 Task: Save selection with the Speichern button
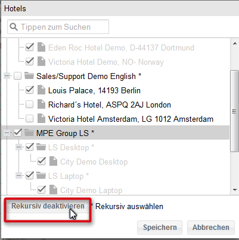coord(160,228)
